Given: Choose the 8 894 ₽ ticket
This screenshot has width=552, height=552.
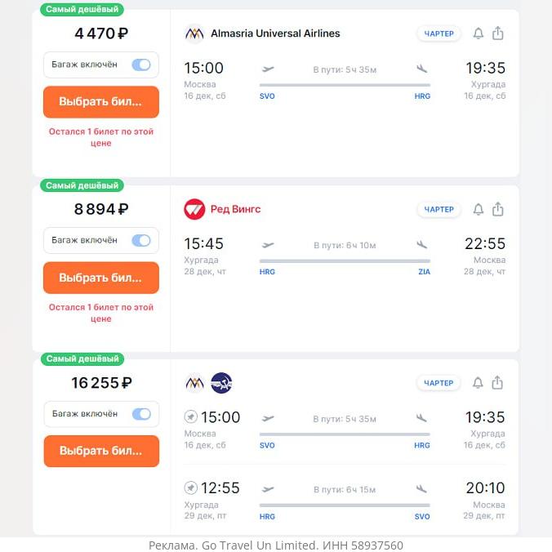Looking at the screenshot, I should [x=100, y=278].
